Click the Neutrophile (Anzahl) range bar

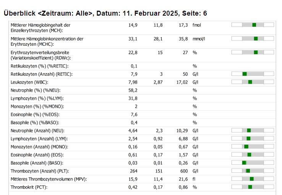[253, 131]
